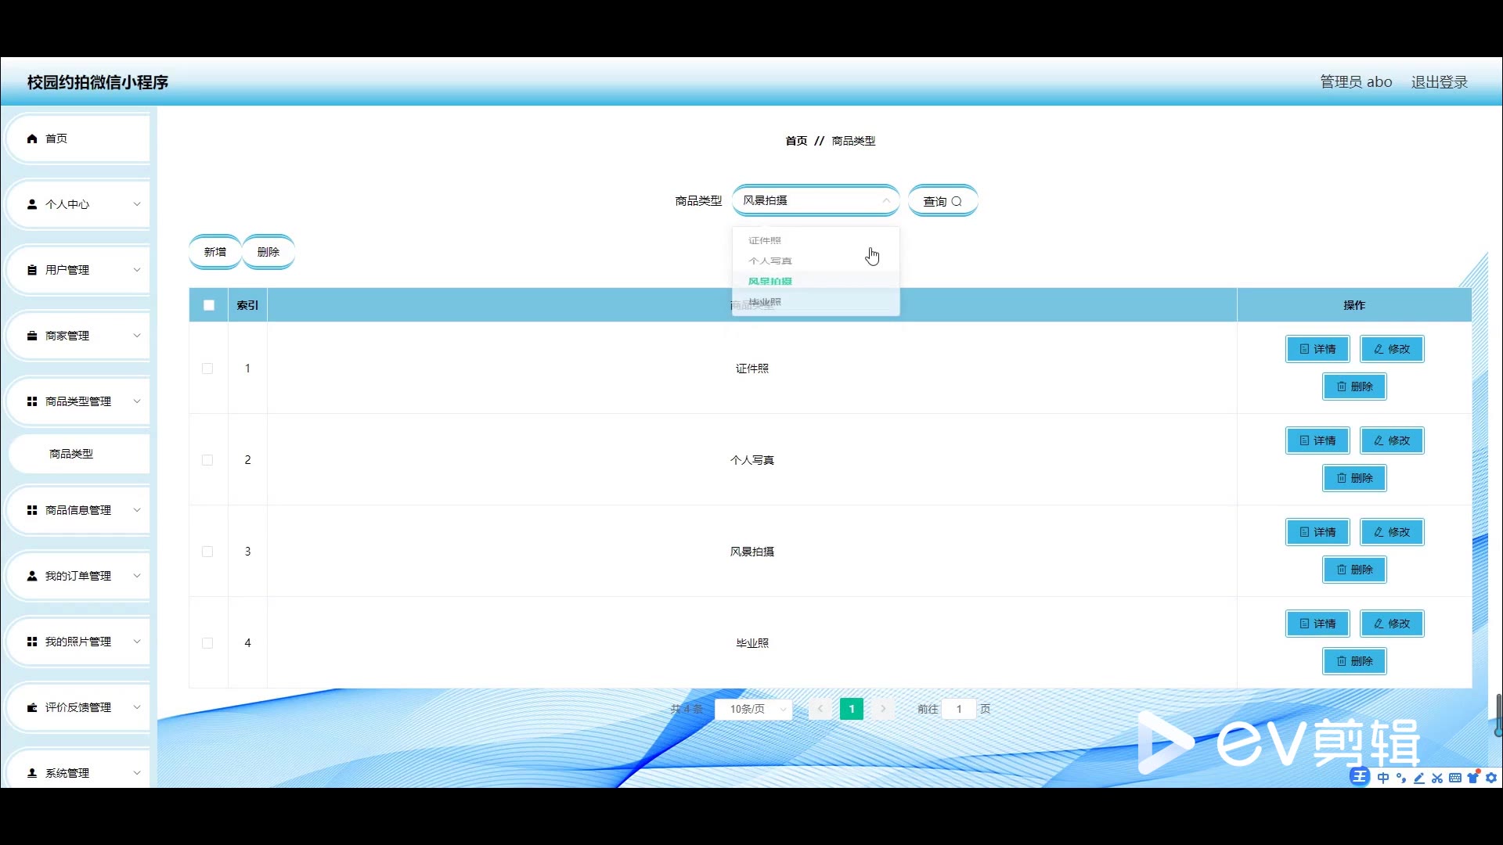This screenshot has width=1503, height=845.
Task: Click the document icon 详情 button for row 2
Action: [1317, 440]
